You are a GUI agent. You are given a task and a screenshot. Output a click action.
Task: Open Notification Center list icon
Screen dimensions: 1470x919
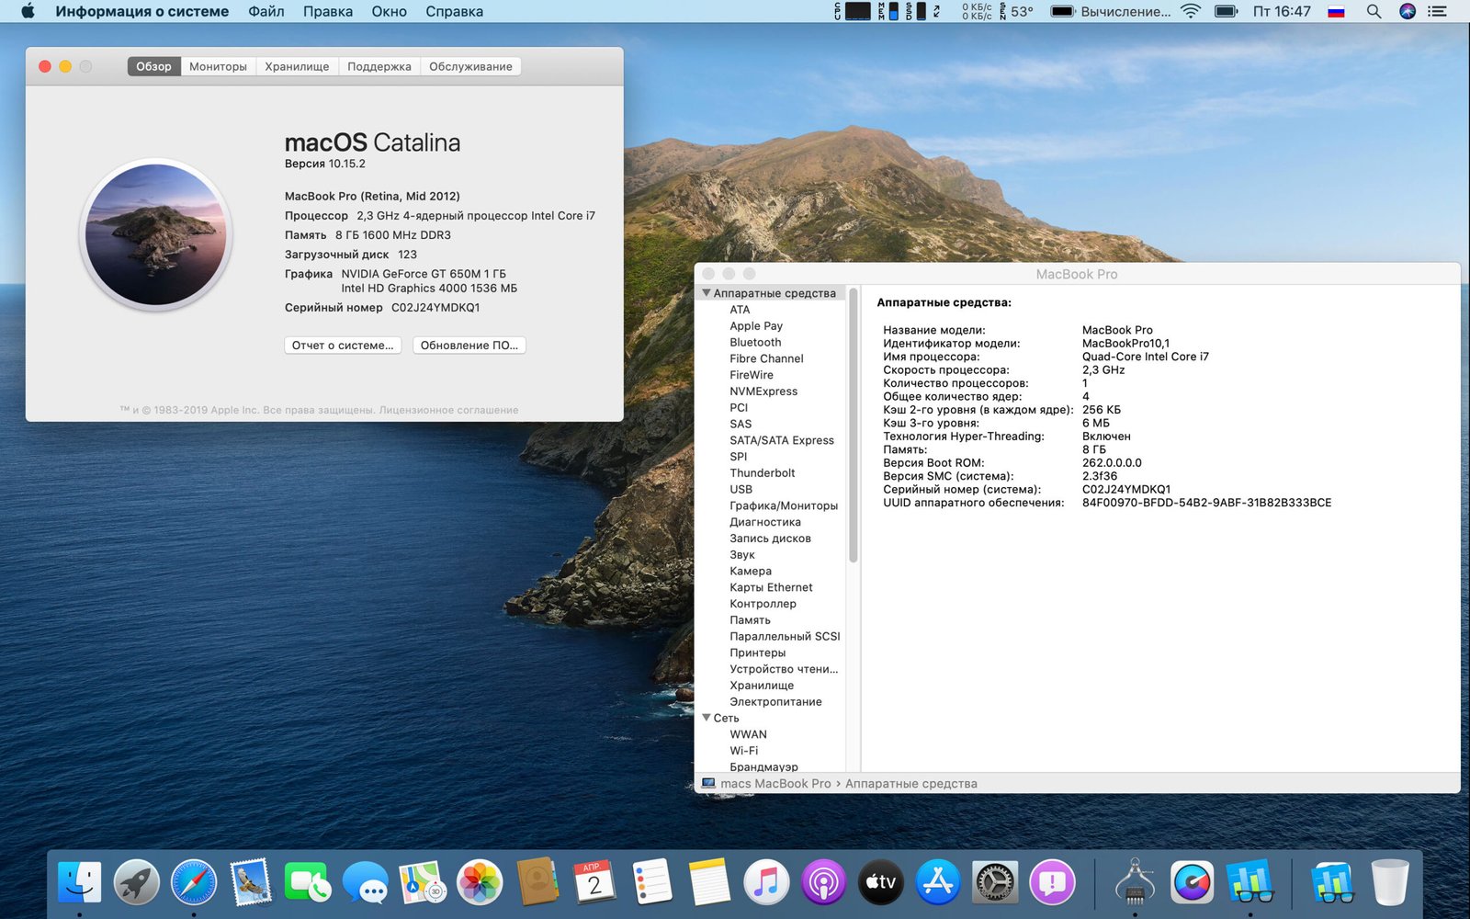(x=1438, y=11)
